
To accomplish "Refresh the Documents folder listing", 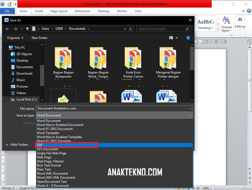I will tap(130, 29).
